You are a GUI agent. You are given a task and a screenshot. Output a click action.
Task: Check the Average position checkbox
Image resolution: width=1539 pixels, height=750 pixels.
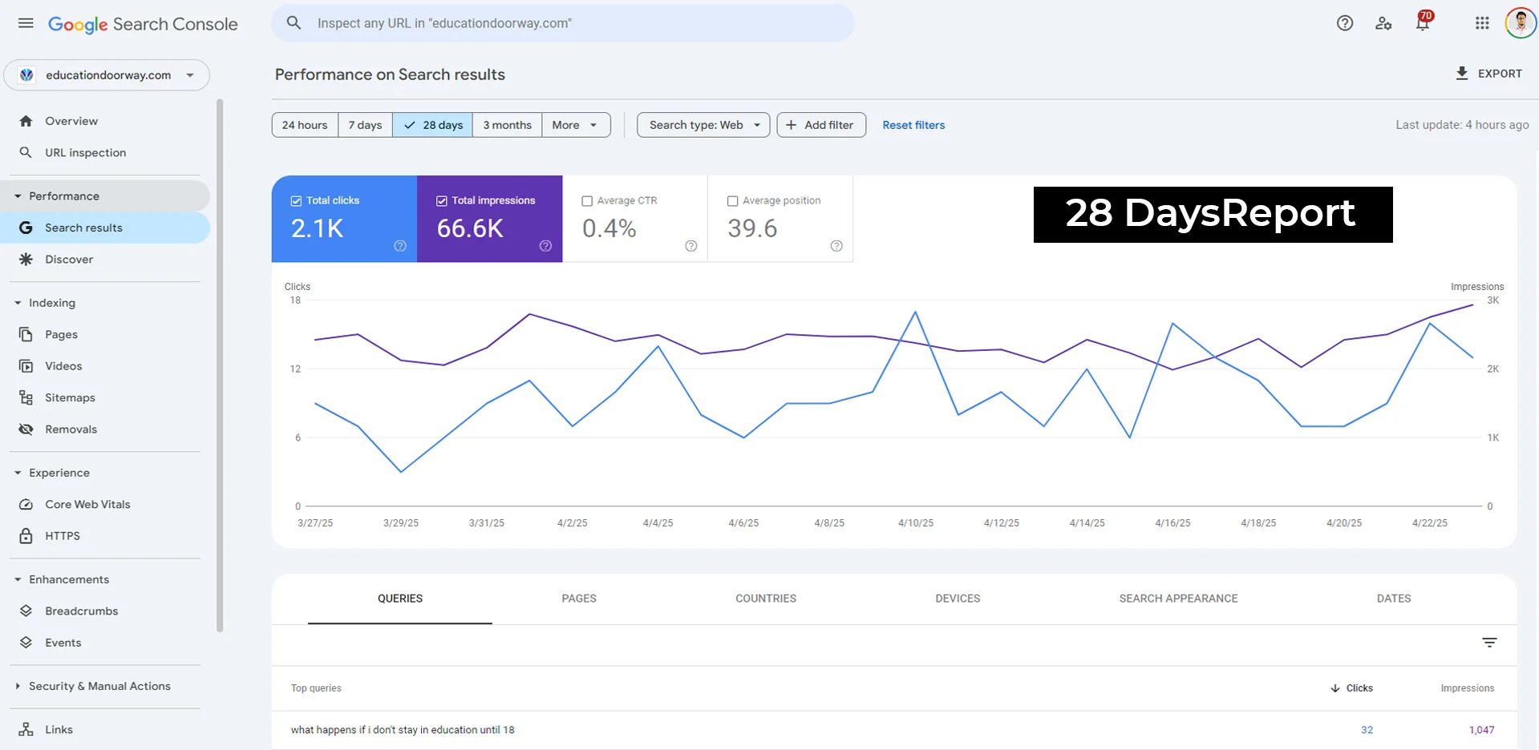click(x=732, y=201)
